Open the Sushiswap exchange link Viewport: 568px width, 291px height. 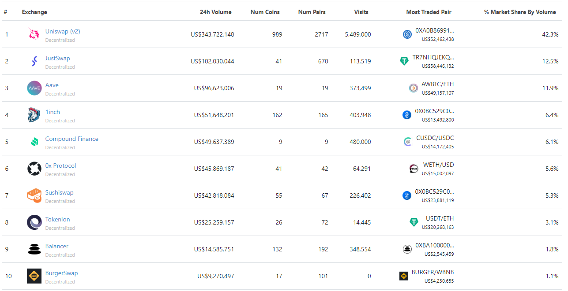59,192
